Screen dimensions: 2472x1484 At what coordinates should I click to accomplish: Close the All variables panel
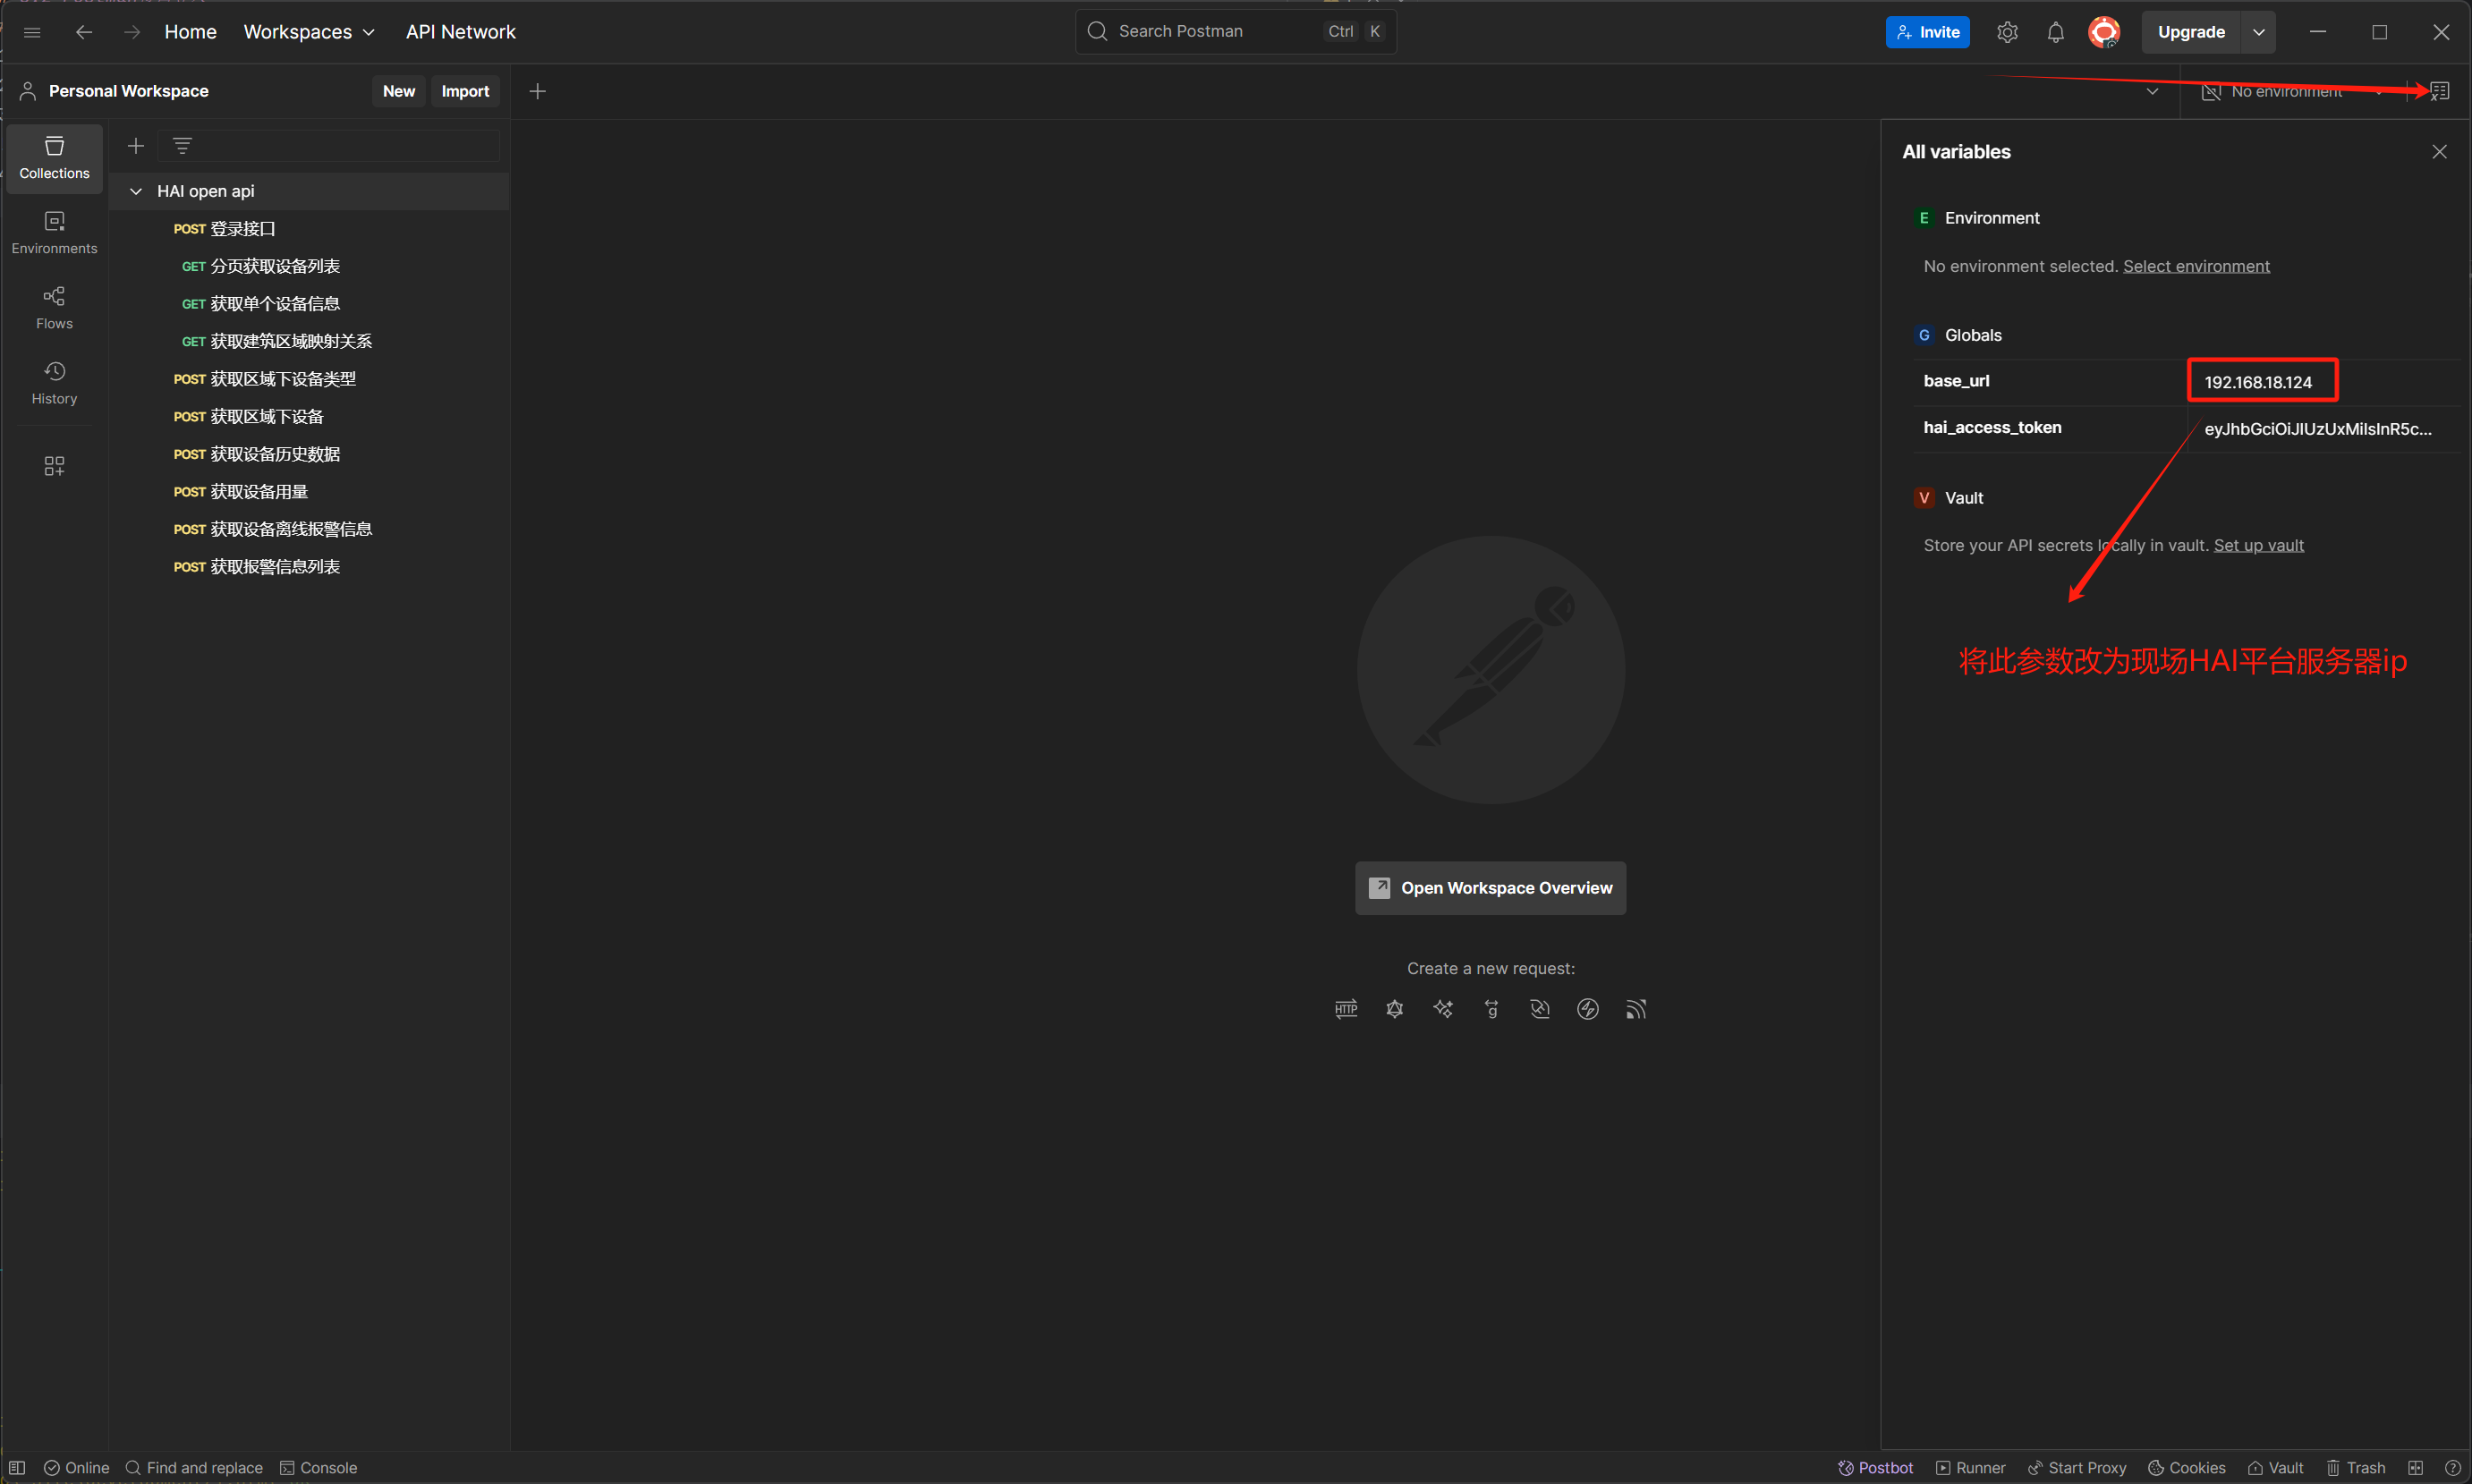(2440, 152)
